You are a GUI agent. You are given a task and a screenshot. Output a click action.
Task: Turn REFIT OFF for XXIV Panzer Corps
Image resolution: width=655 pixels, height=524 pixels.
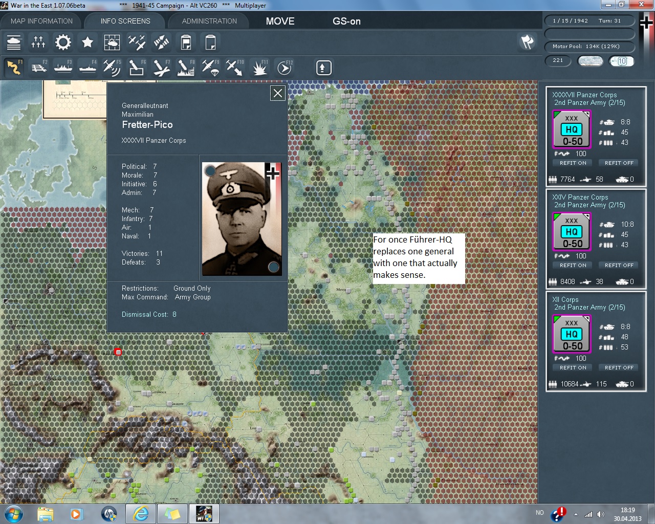[619, 266]
